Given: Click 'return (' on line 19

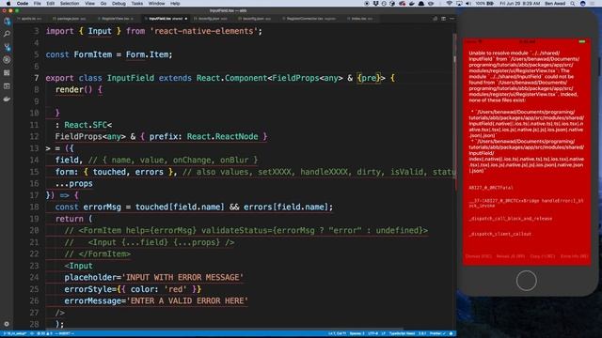Looking at the screenshot, I should pos(73,219).
